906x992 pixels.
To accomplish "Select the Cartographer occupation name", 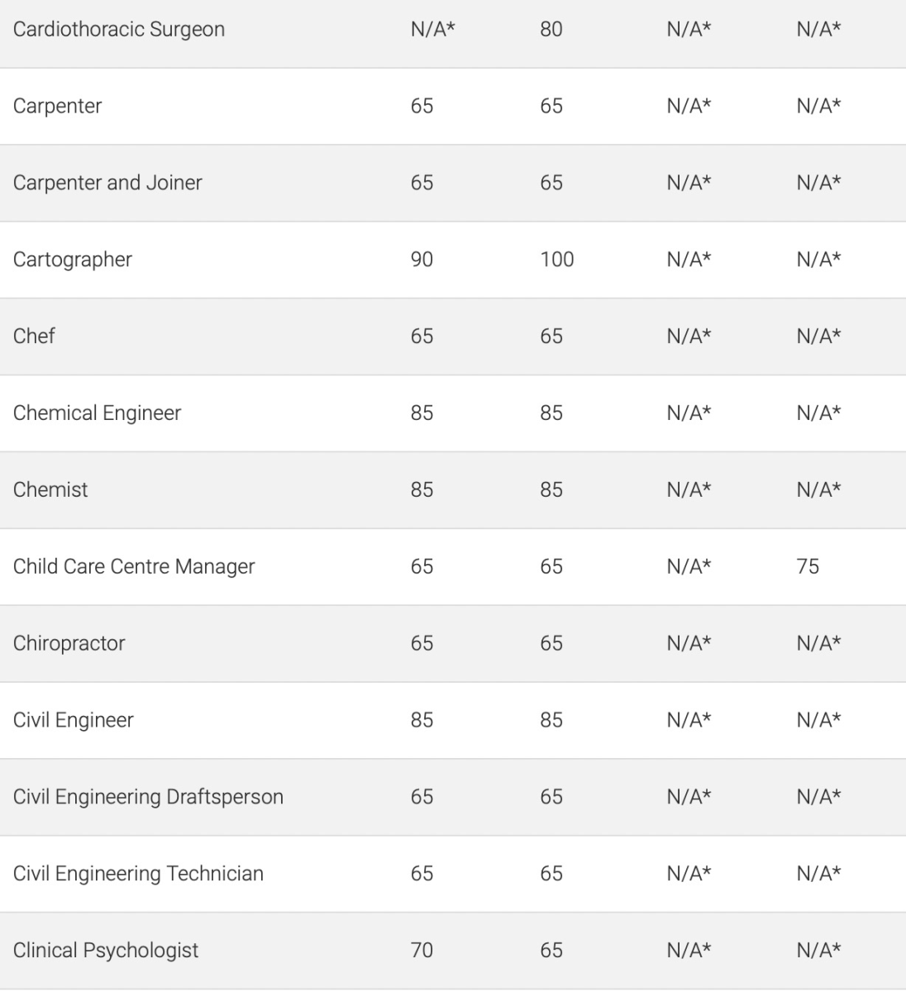I will 73,260.
